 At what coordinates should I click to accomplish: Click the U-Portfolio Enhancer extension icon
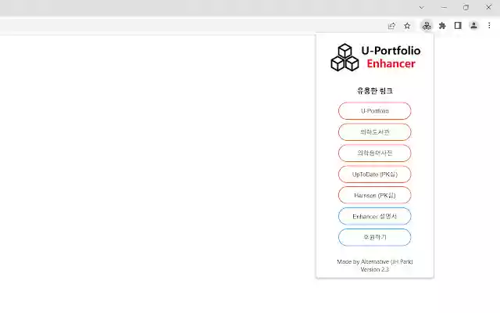pyautogui.click(x=427, y=26)
